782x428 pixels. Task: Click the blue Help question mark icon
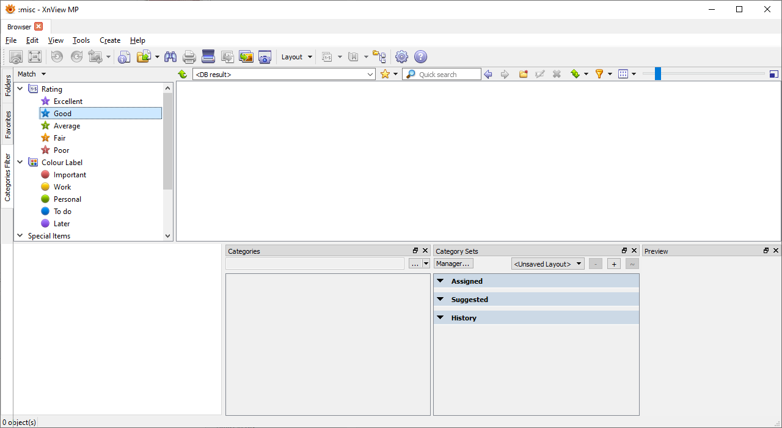pyautogui.click(x=420, y=57)
